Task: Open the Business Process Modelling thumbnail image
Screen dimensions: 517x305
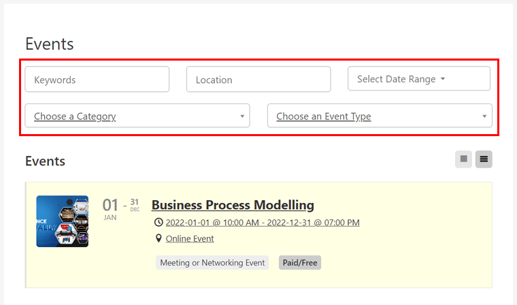Action: click(x=62, y=221)
